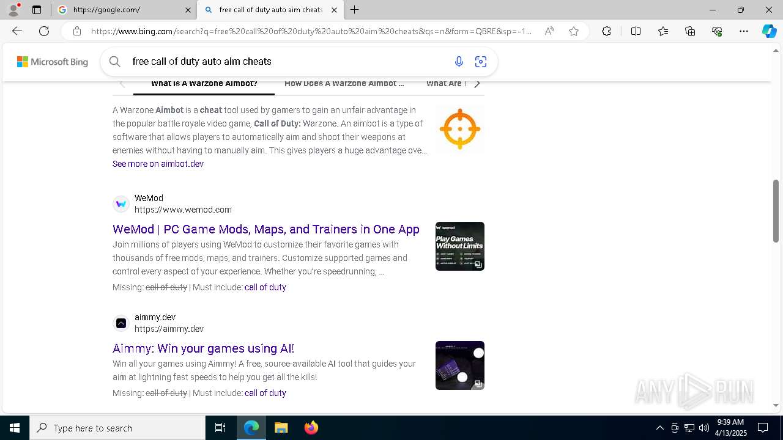Click WeMod's Must include call of duty link
The image size is (783, 440).
pos(265,287)
